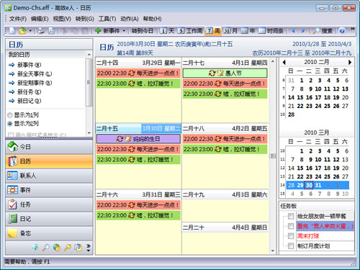Check the highlighted 看完 task checkbox
This screenshot has width=360, height=270.
[x=291, y=226]
